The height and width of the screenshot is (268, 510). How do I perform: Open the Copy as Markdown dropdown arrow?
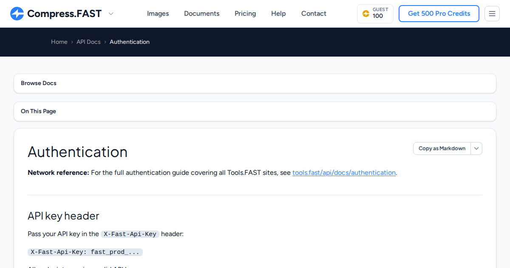pyautogui.click(x=476, y=148)
